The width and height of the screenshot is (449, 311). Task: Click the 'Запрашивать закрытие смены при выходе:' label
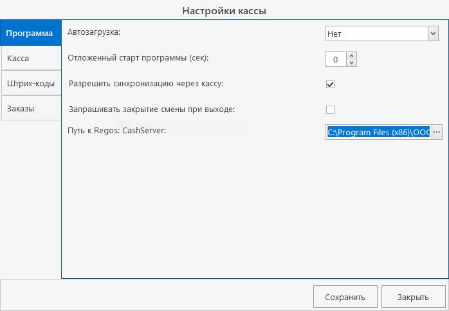151,109
